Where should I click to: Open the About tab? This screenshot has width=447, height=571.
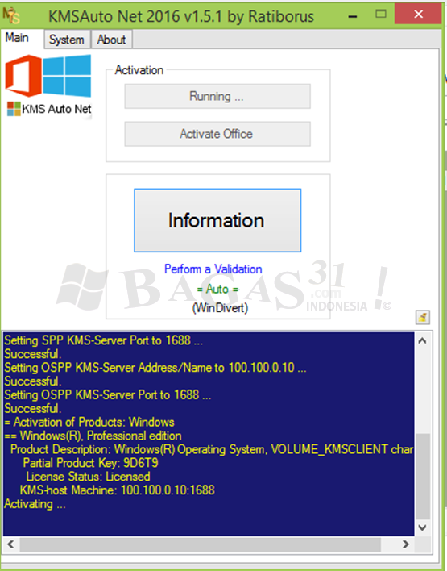coord(111,40)
